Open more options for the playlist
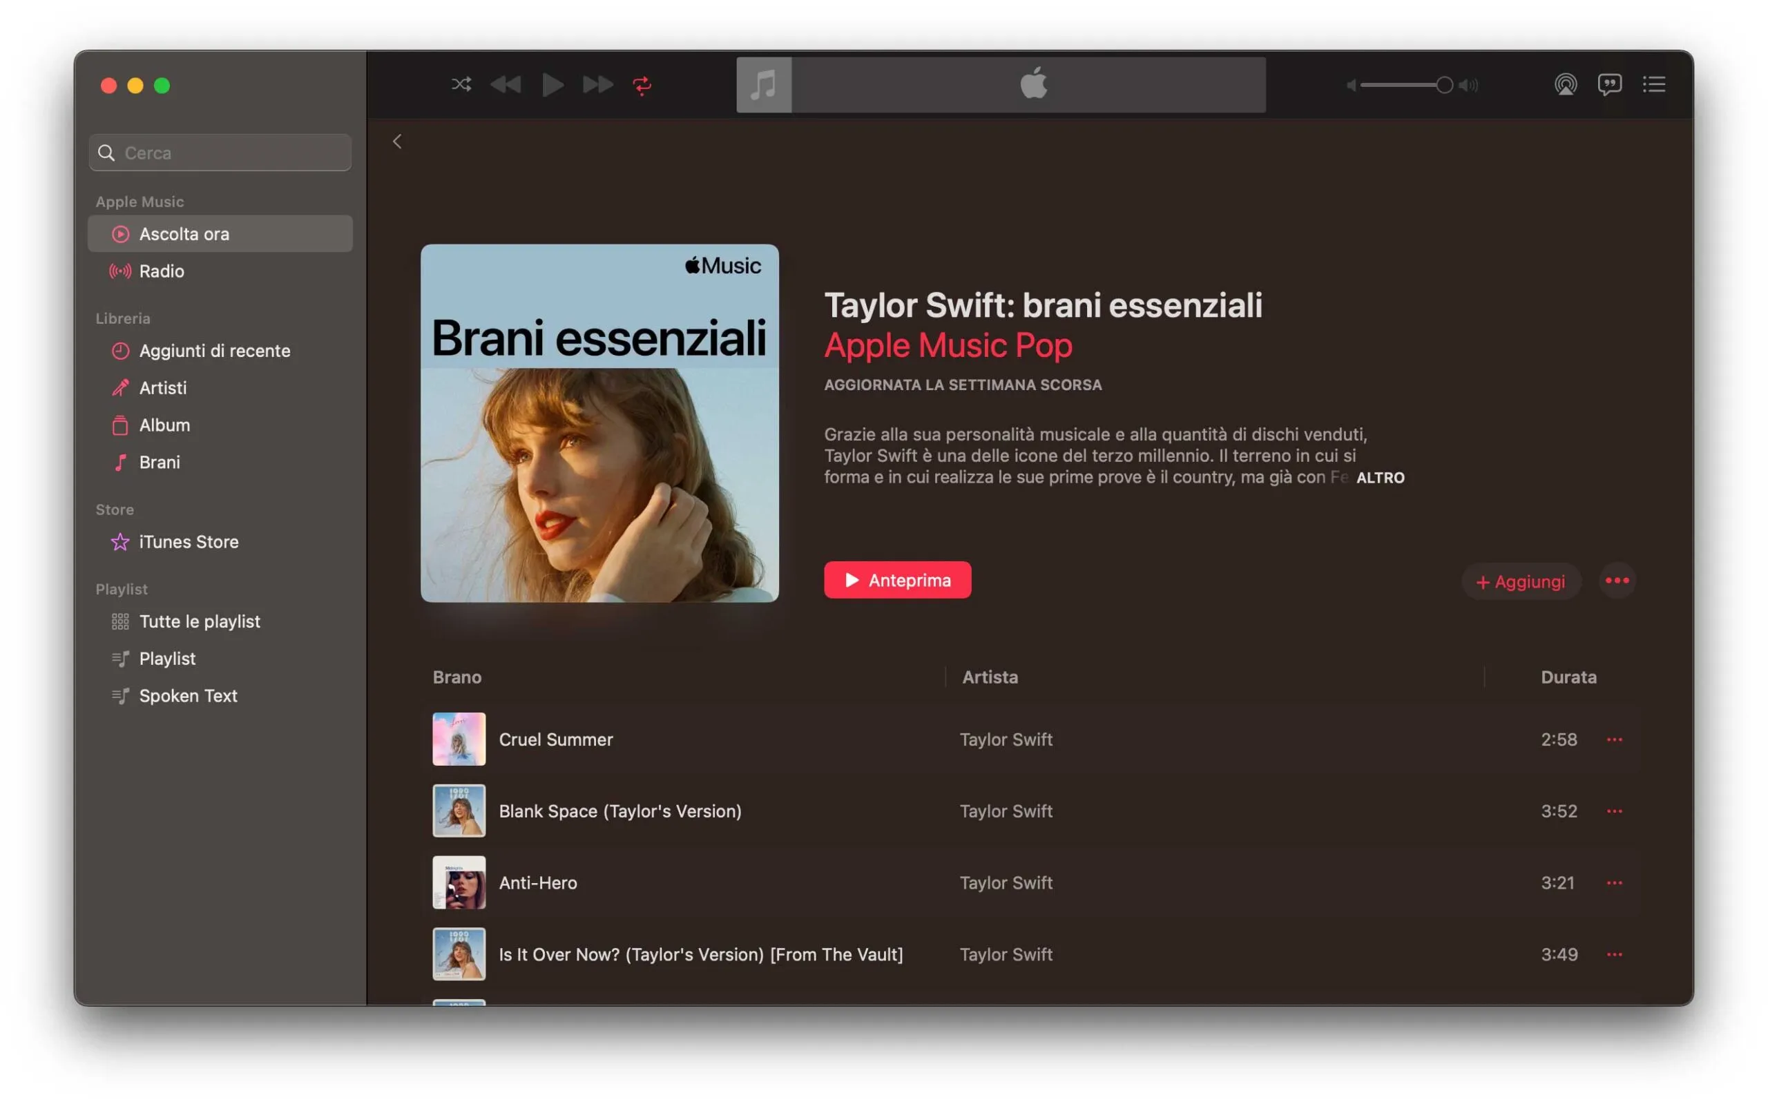1768x1104 pixels. coord(1616,581)
